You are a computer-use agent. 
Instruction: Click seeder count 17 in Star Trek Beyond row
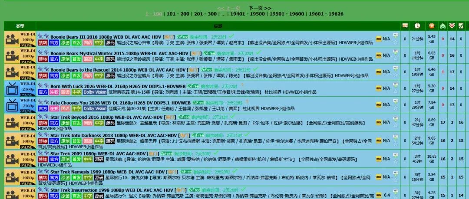click(443, 123)
